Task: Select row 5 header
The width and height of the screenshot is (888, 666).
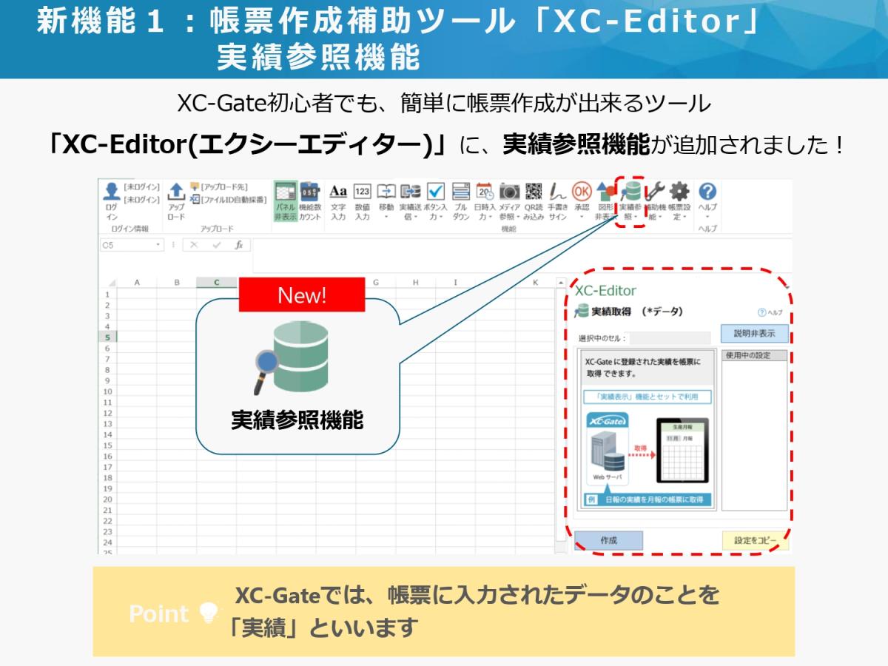Action: point(108,337)
